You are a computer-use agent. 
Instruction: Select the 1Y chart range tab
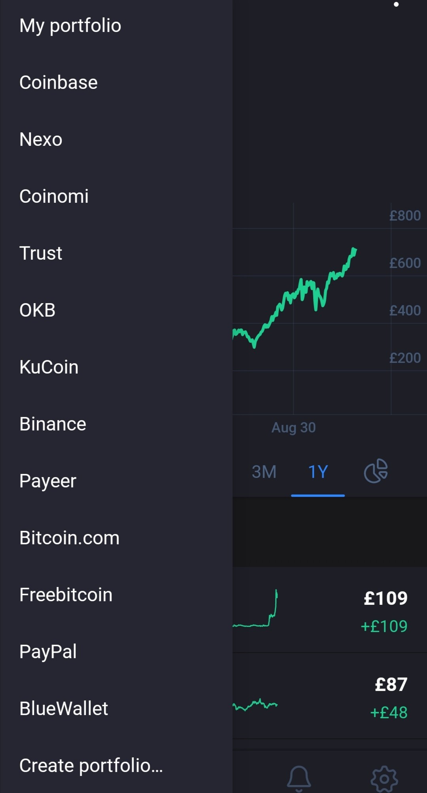(318, 472)
